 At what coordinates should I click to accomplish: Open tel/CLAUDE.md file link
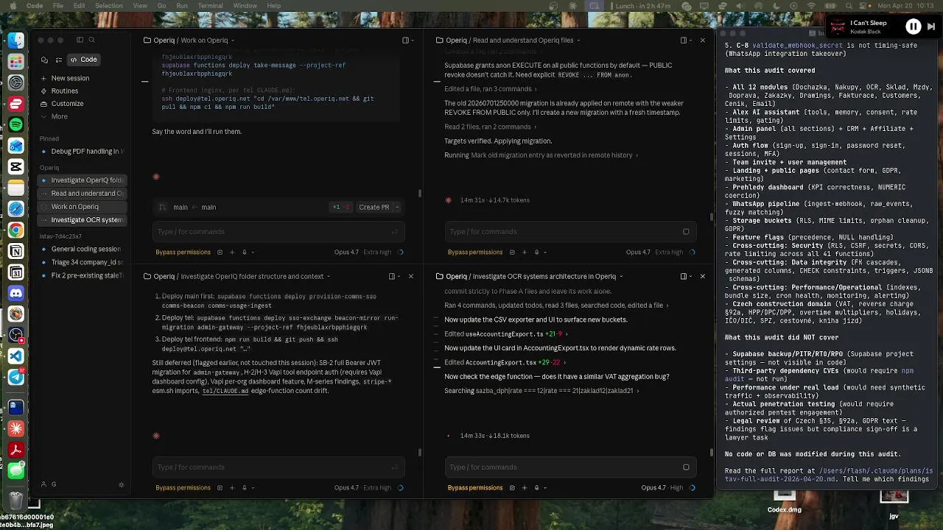[x=225, y=391]
